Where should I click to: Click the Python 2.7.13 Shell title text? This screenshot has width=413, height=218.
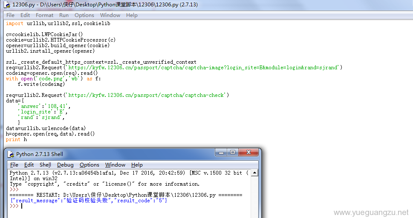pos(40,154)
